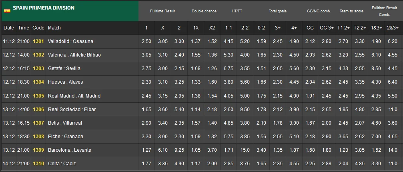Click the Spain flag icon
This screenshot has width=403, height=172.
pyautogui.click(x=7, y=10)
